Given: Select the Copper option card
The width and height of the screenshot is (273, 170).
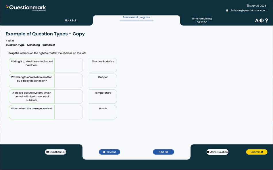Looking at the screenshot, I should 103,81.
